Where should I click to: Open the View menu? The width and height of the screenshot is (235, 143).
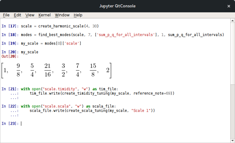[30, 15]
